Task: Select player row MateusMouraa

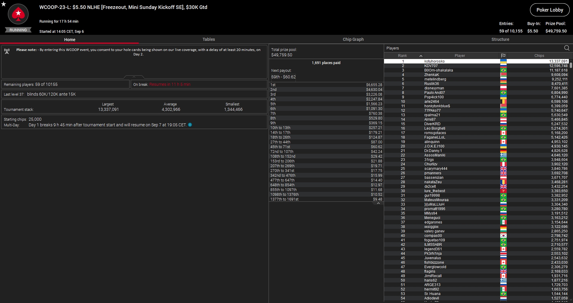Action: pyautogui.click(x=476, y=200)
